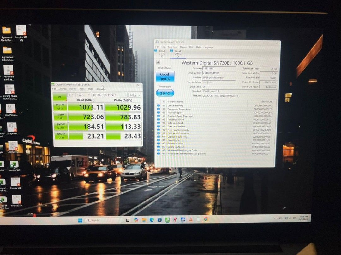Open CrystalDiskMark Settings menu
The width and height of the screenshot is (341, 255).
pyautogui.click(x=63, y=89)
